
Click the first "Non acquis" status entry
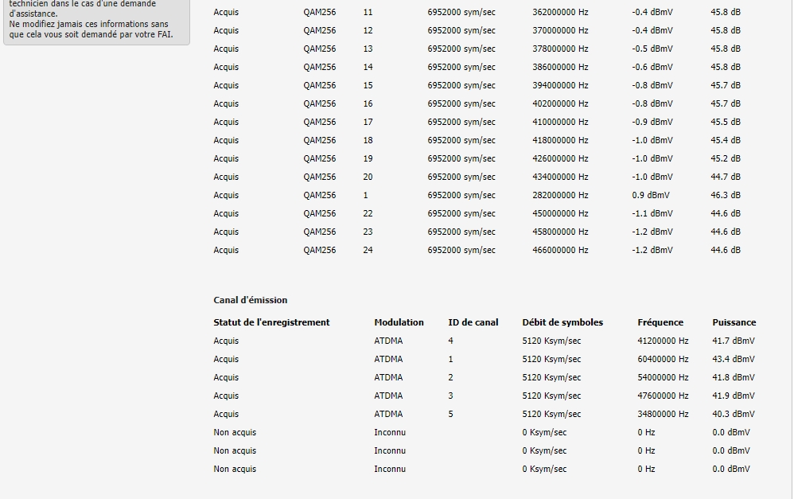(x=235, y=432)
